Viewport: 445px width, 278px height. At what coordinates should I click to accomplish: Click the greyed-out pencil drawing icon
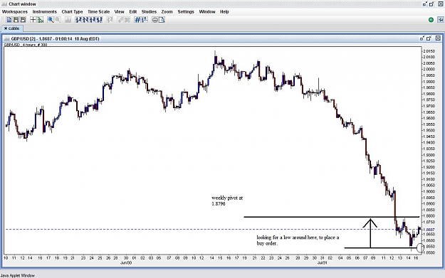120,20
